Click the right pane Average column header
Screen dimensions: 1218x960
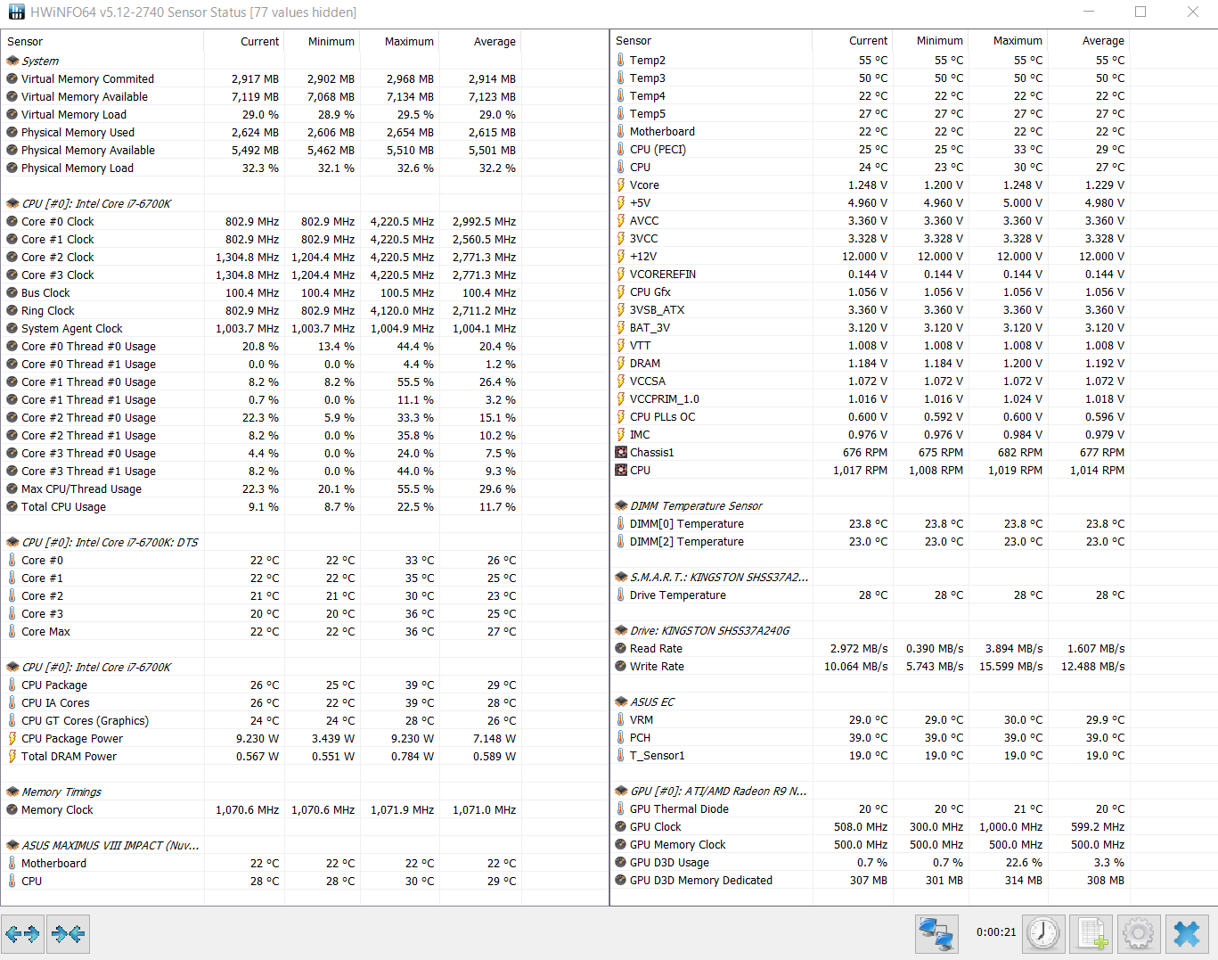pos(1089,40)
